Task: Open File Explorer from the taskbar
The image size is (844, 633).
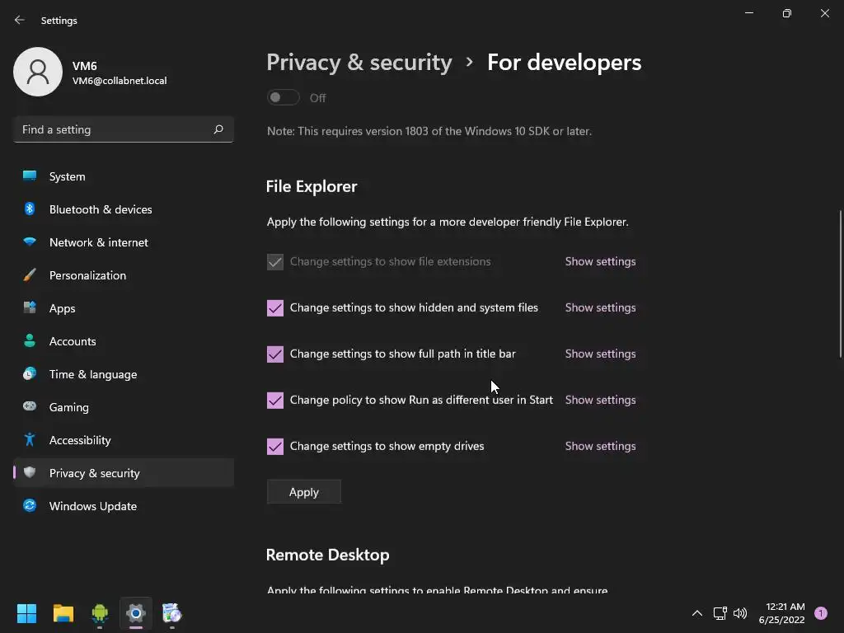Action: point(63,613)
